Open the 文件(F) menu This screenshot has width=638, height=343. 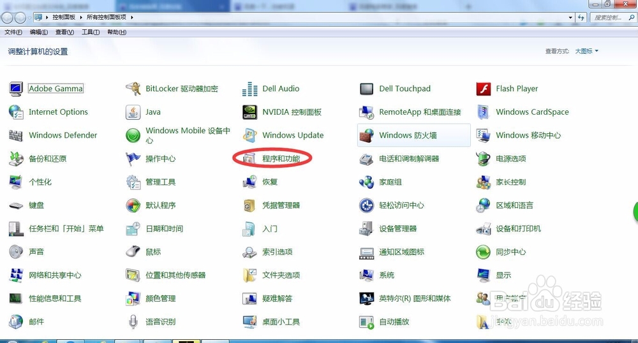13,32
